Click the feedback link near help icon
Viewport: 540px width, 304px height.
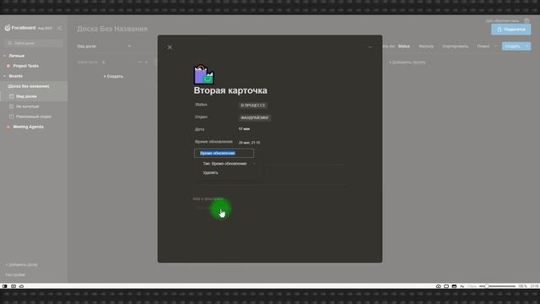[502, 20]
